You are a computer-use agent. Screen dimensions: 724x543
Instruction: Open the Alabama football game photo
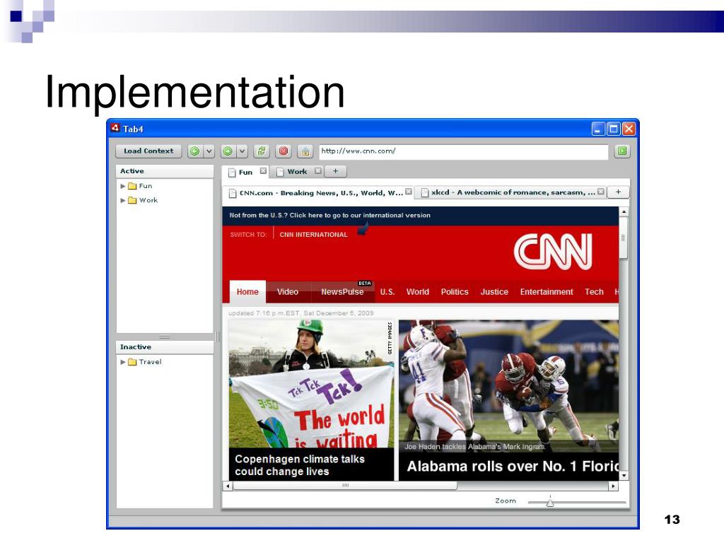508,386
